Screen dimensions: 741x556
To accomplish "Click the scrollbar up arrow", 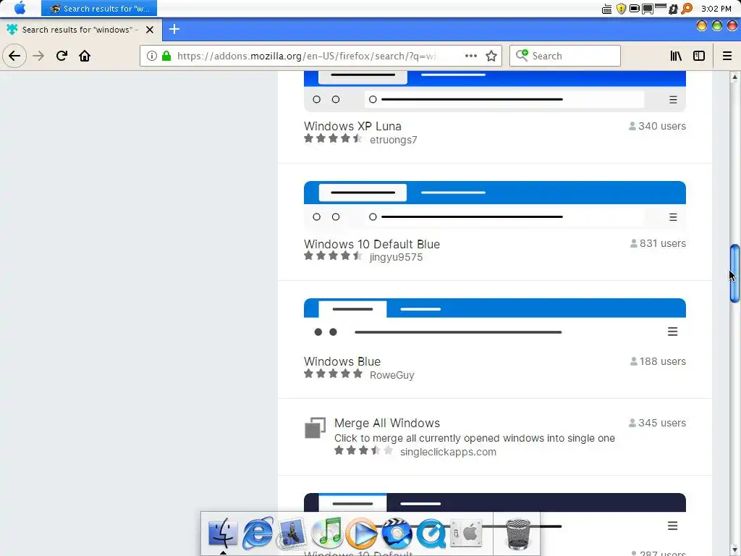I will pyautogui.click(x=734, y=77).
